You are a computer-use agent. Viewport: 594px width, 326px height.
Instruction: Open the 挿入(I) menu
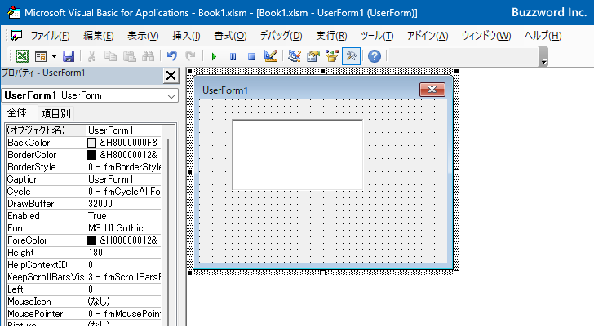click(186, 36)
